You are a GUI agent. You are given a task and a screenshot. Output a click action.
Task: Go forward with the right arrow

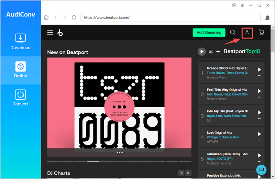click(x=65, y=17)
